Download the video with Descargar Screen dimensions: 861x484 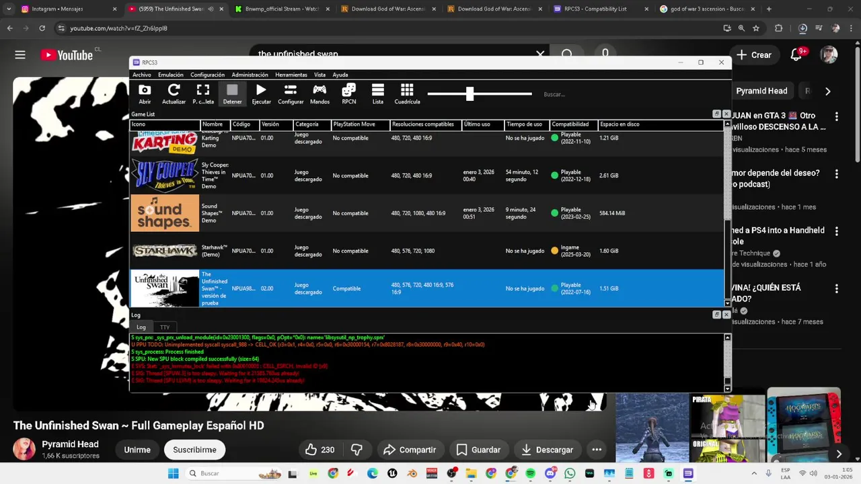point(548,450)
